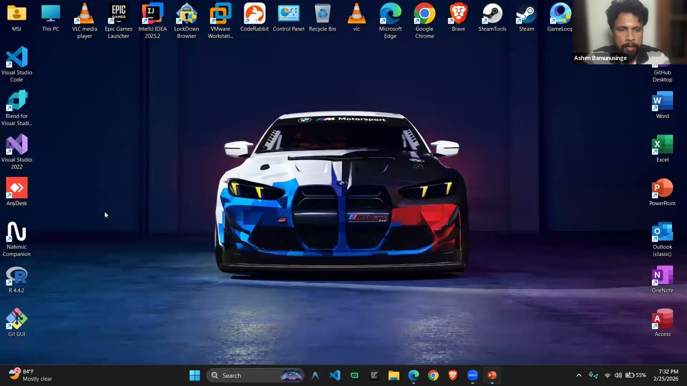Open the Windows Start menu
The width and height of the screenshot is (687, 386).
click(195, 375)
